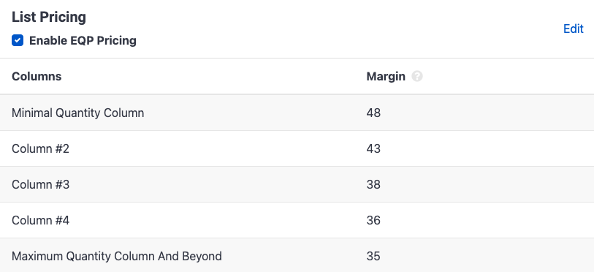This screenshot has height=272, width=594.
Task: Click margin value 36
Action: (373, 220)
